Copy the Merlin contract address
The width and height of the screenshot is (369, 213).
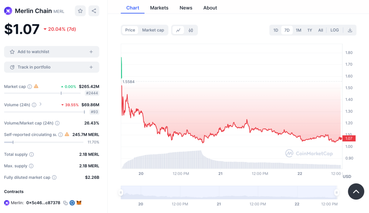pos(65,203)
